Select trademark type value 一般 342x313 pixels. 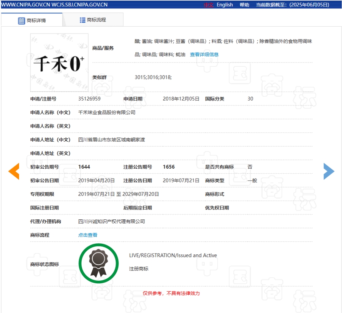[x=252, y=180]
